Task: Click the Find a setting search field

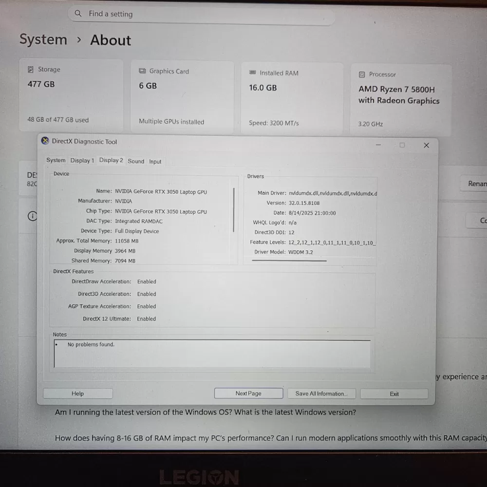Action: [201, 14]
